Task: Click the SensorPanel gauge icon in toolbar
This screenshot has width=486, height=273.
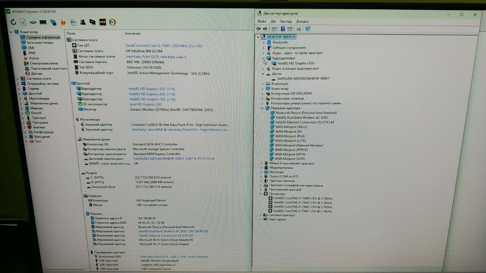Action: [x=112, y=22]
